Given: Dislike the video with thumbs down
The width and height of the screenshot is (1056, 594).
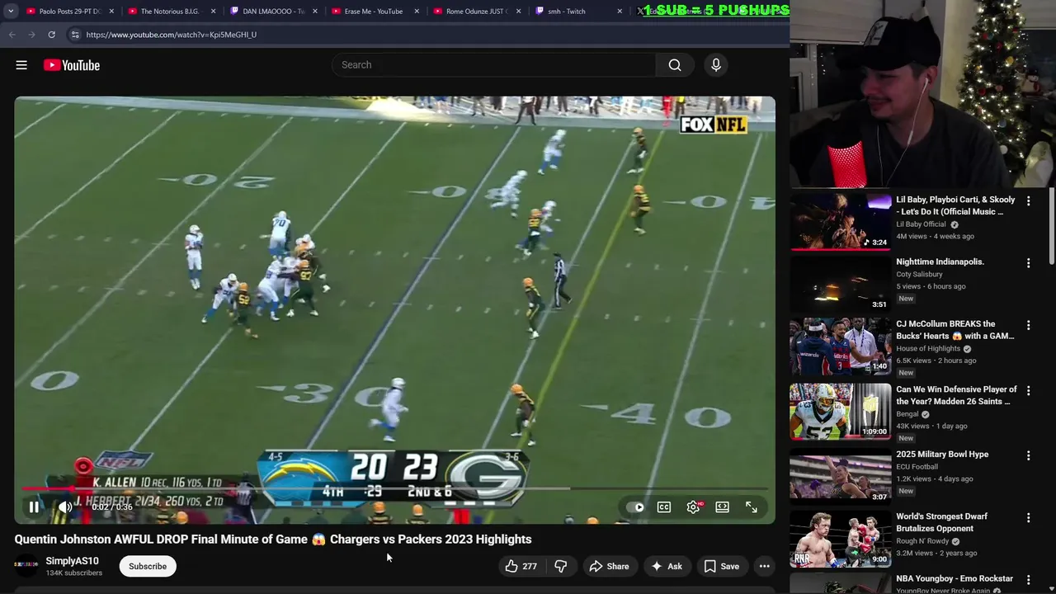Looking at the screenshot, I should tap(561, 566).
